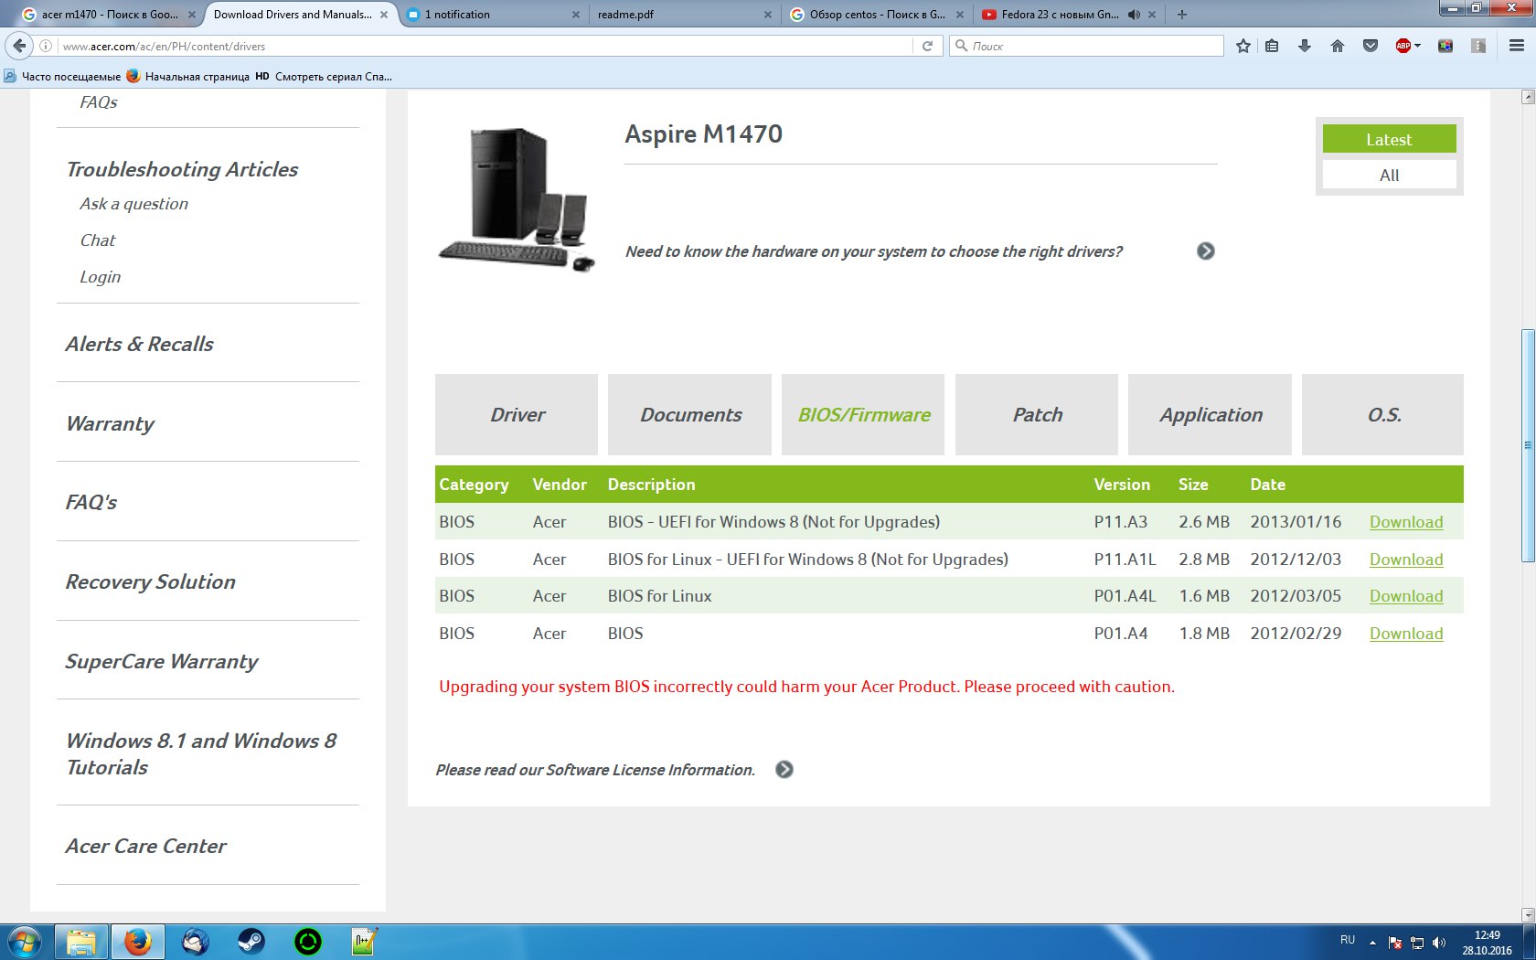Click the colorful cube extension icon
Viewport: 1536px width, 960px height.
tap(1445, 46)
